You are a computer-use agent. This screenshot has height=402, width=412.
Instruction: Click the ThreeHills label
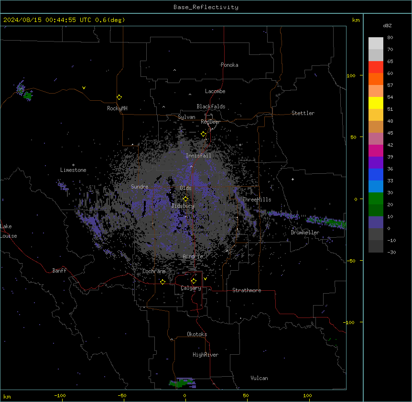[x=257, y=200]
